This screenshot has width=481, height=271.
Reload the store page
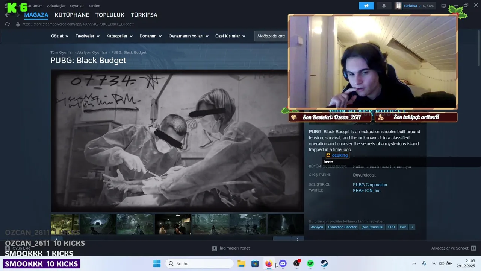pos(7,24)
